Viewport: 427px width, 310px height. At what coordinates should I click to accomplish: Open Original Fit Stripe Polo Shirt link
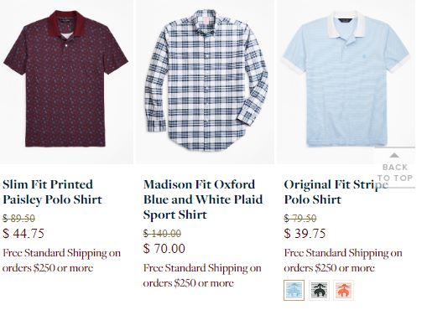point(336,192)
